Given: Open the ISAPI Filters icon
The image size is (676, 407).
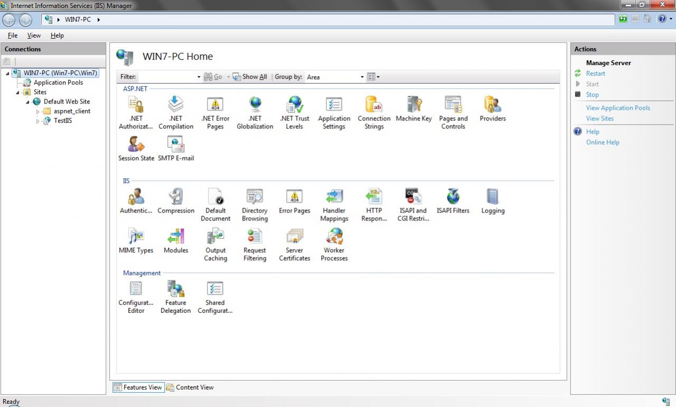Looking at the screenshot, I should pos(453,197).
